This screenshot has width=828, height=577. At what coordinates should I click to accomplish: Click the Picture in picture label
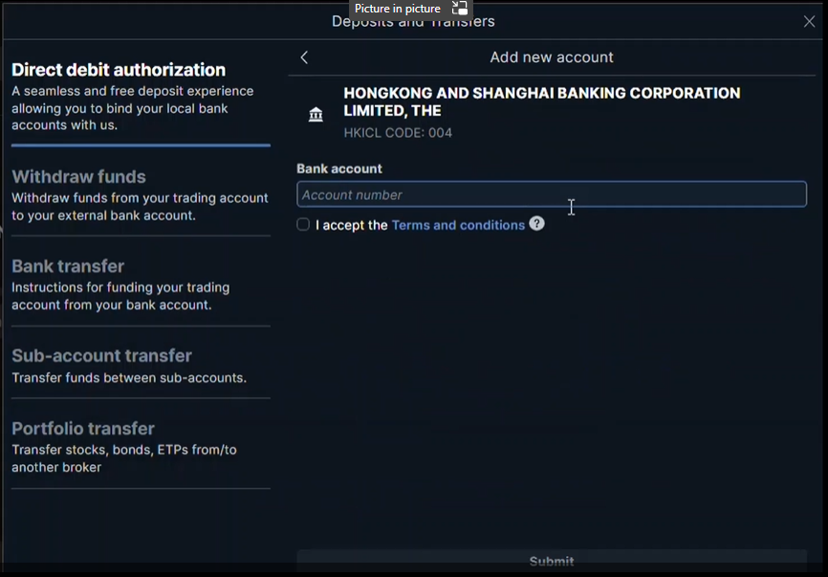397,9
